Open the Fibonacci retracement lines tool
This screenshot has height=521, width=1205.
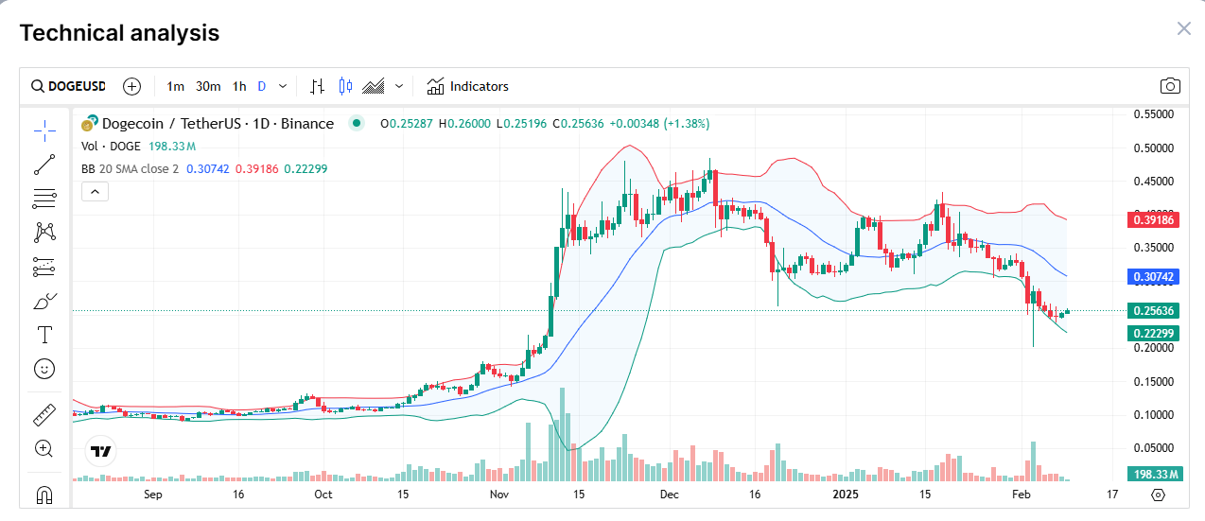click(x=44, y=198)
